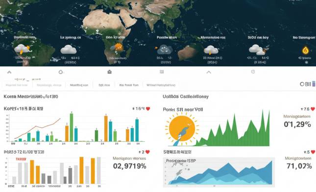Click the red heart next to +5

click(x=313, y=152)
